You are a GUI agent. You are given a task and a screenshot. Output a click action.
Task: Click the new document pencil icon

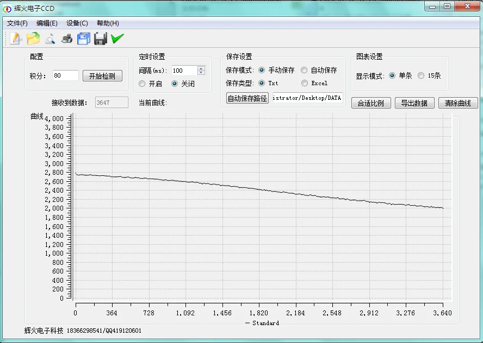click(x=15, y=39)
